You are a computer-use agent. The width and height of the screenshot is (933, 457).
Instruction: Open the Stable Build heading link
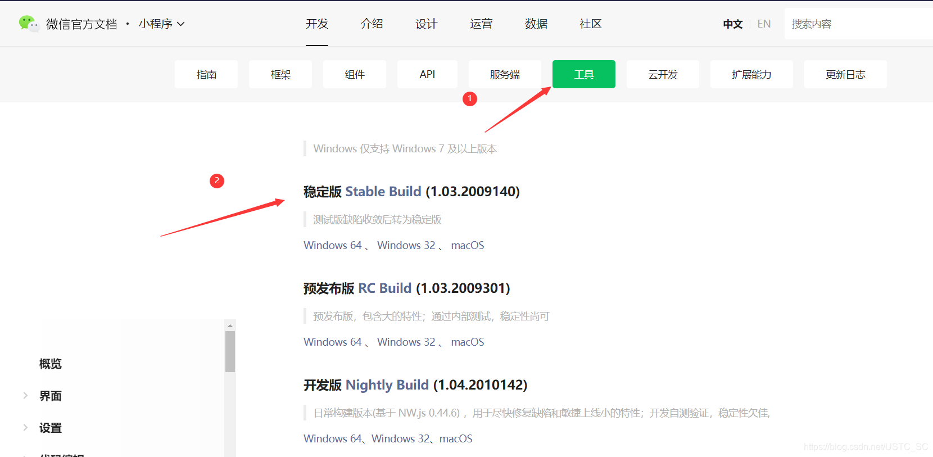click(383, 192)
